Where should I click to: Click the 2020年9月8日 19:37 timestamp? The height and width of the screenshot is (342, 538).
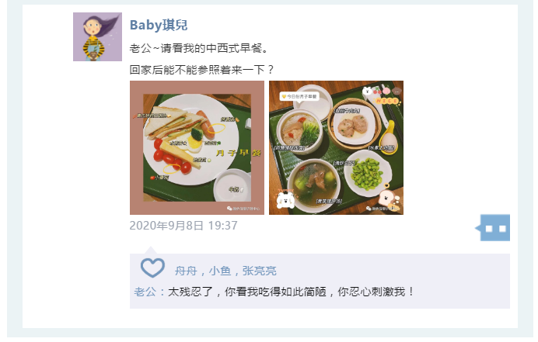pos(183,226)
